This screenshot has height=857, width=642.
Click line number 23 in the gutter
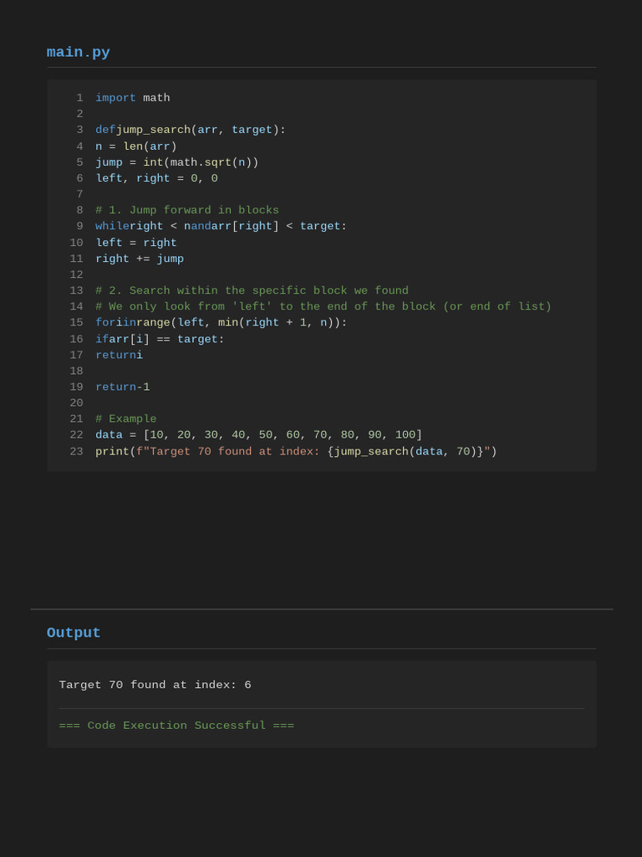click(76, 451)
